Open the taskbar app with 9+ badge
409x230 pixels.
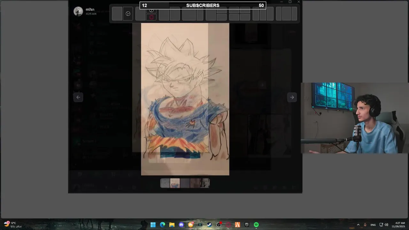click(191, 225)
